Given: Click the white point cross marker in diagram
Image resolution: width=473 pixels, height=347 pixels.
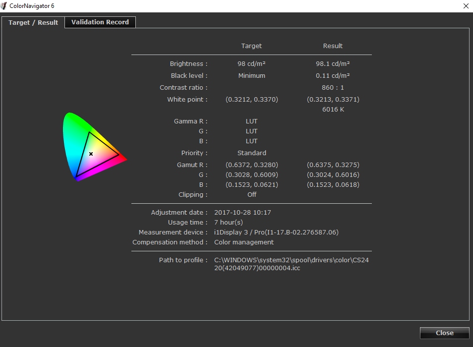Looking at the screenshot, I should pos(91,154).
